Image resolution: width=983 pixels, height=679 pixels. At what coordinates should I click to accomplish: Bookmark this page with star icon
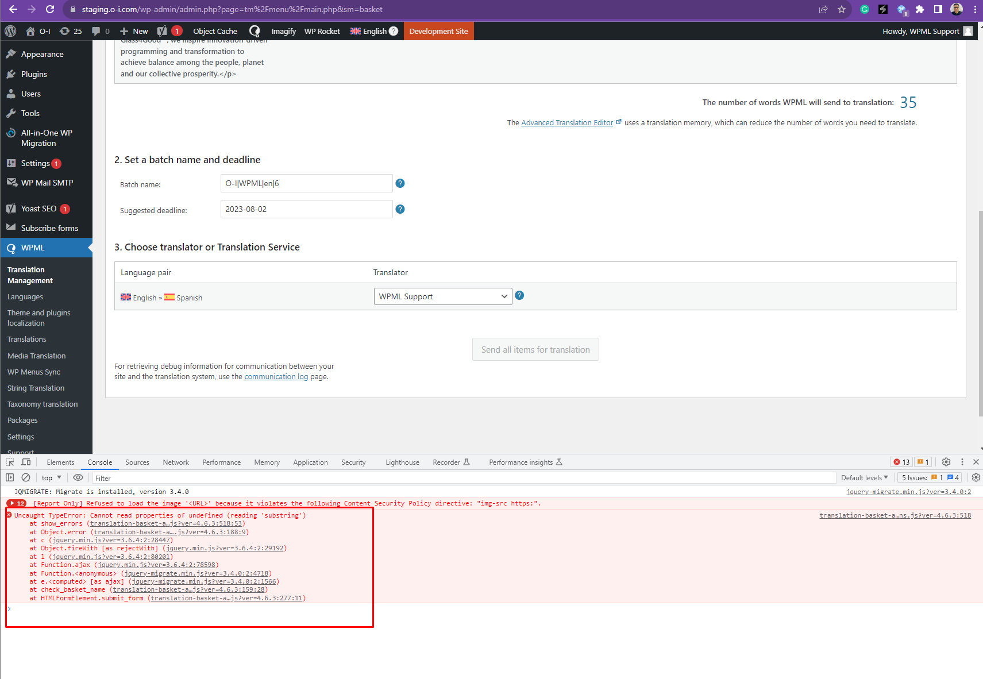(842, 9)
